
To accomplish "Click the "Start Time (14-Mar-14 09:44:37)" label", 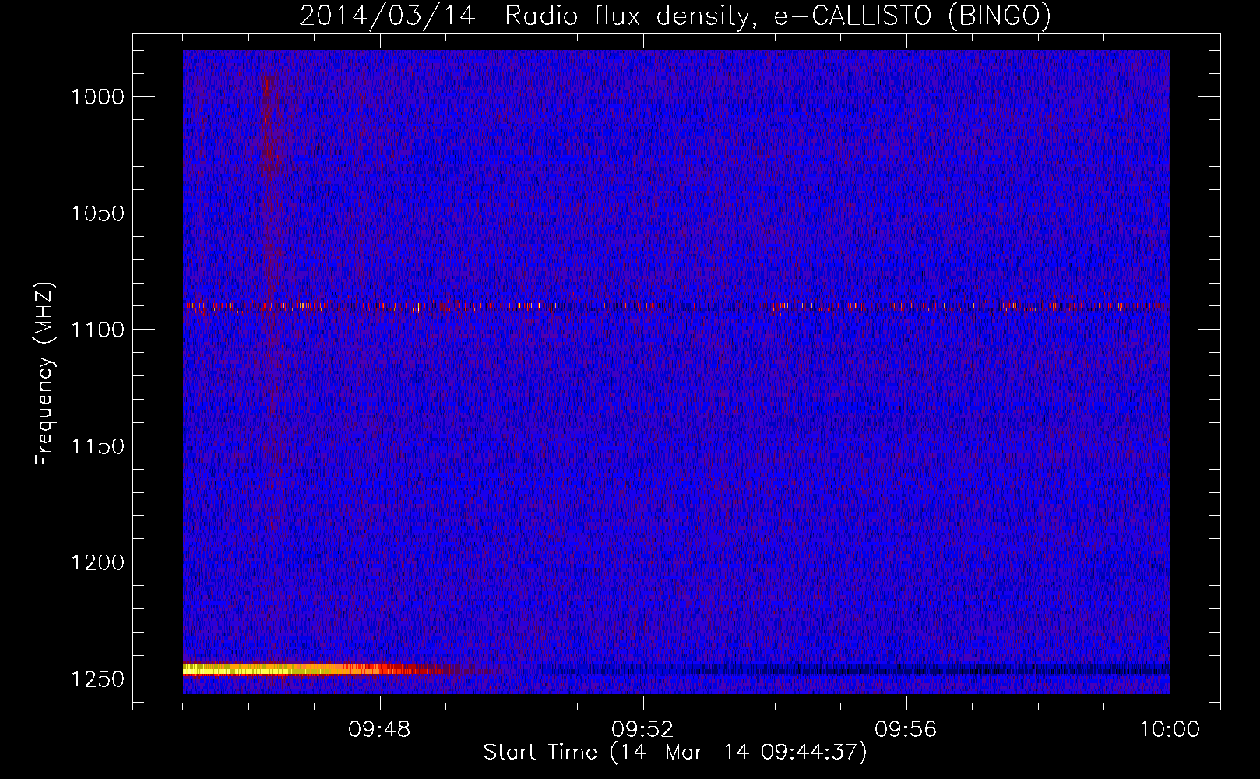I will pos(675,753).
